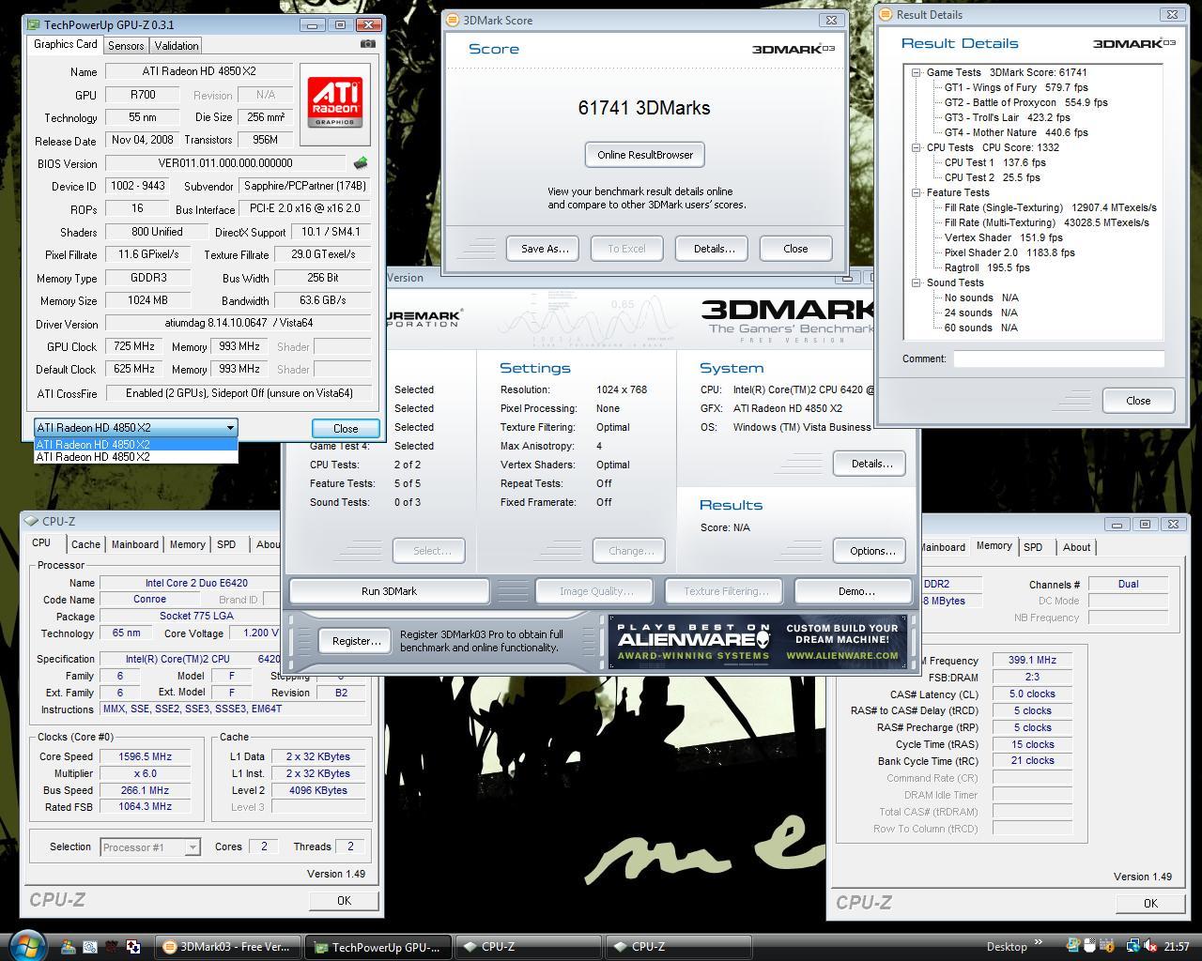1202x961 pixels.
Task: Select the Graphics Card tab in GPU-Z
Action: coord(66,44)
